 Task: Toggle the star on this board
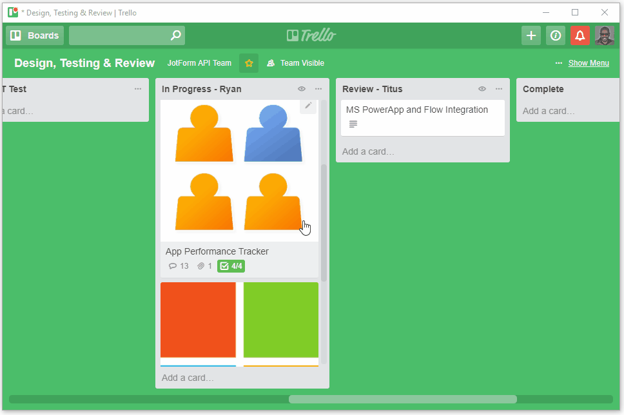pyautogui.click(x=249, y=63)
